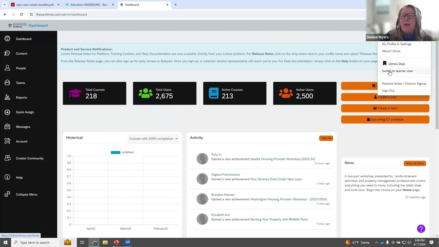
Task: Close the Dashboard browser tab
Action: click(x=167, y=5)
